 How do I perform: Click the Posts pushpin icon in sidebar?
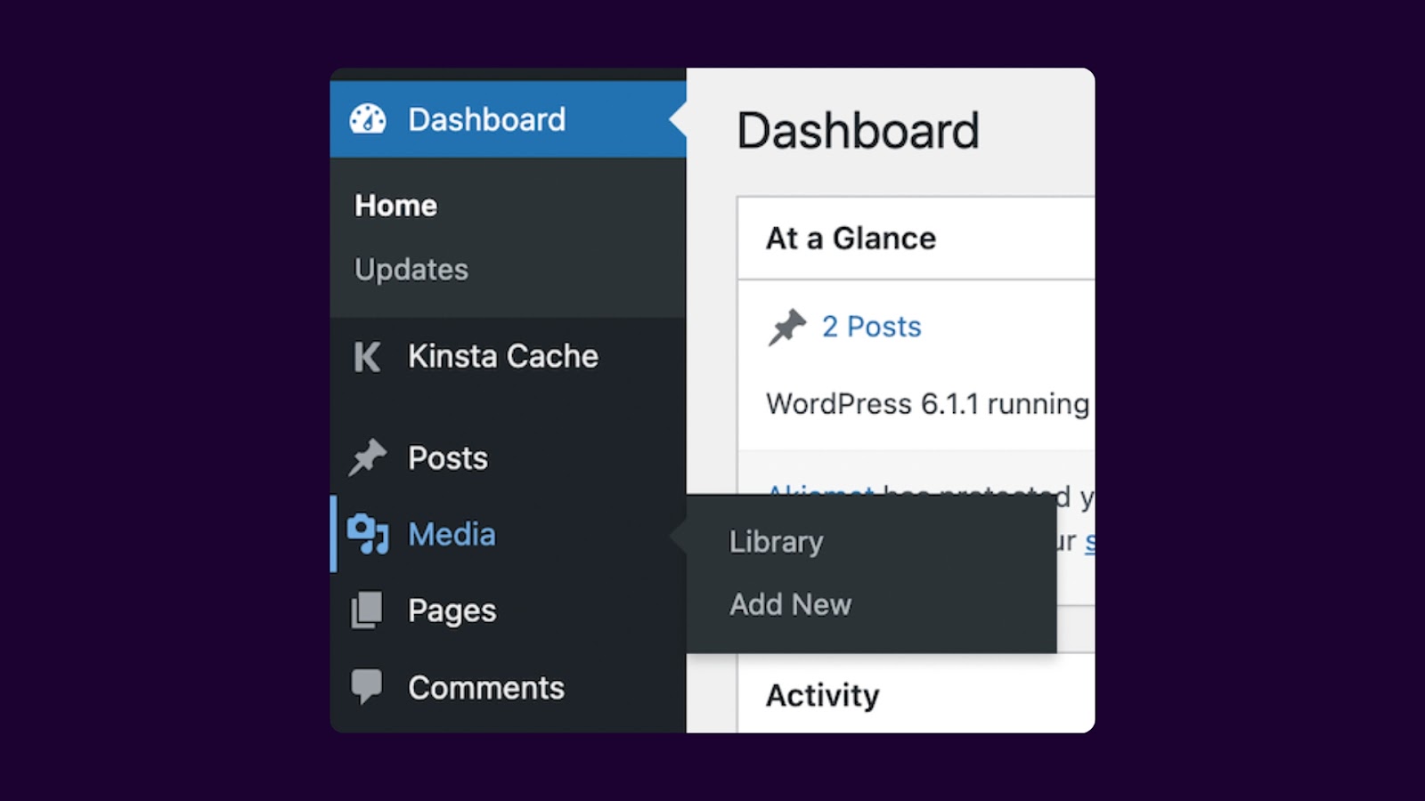(x=367, y=457)
